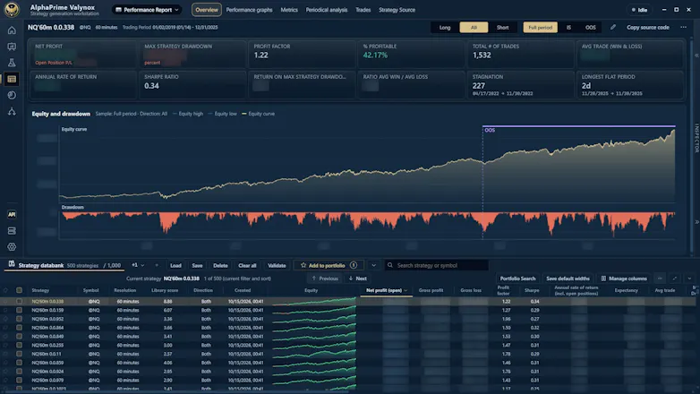Select the OOS sample period

[x=590, y=27]
